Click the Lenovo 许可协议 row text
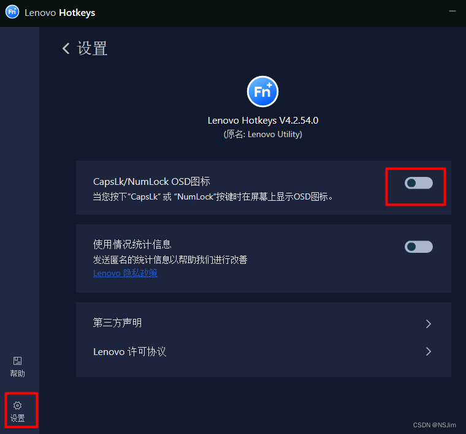 (x=129, y=352)
